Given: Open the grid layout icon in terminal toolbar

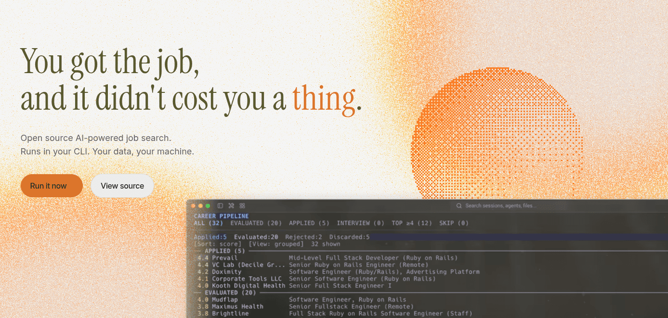Looking at the screenshot, I should pos(242,205).
